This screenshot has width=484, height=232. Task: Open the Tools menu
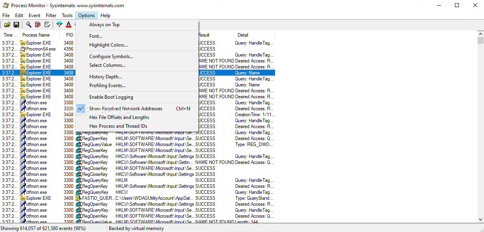[67, 16]
